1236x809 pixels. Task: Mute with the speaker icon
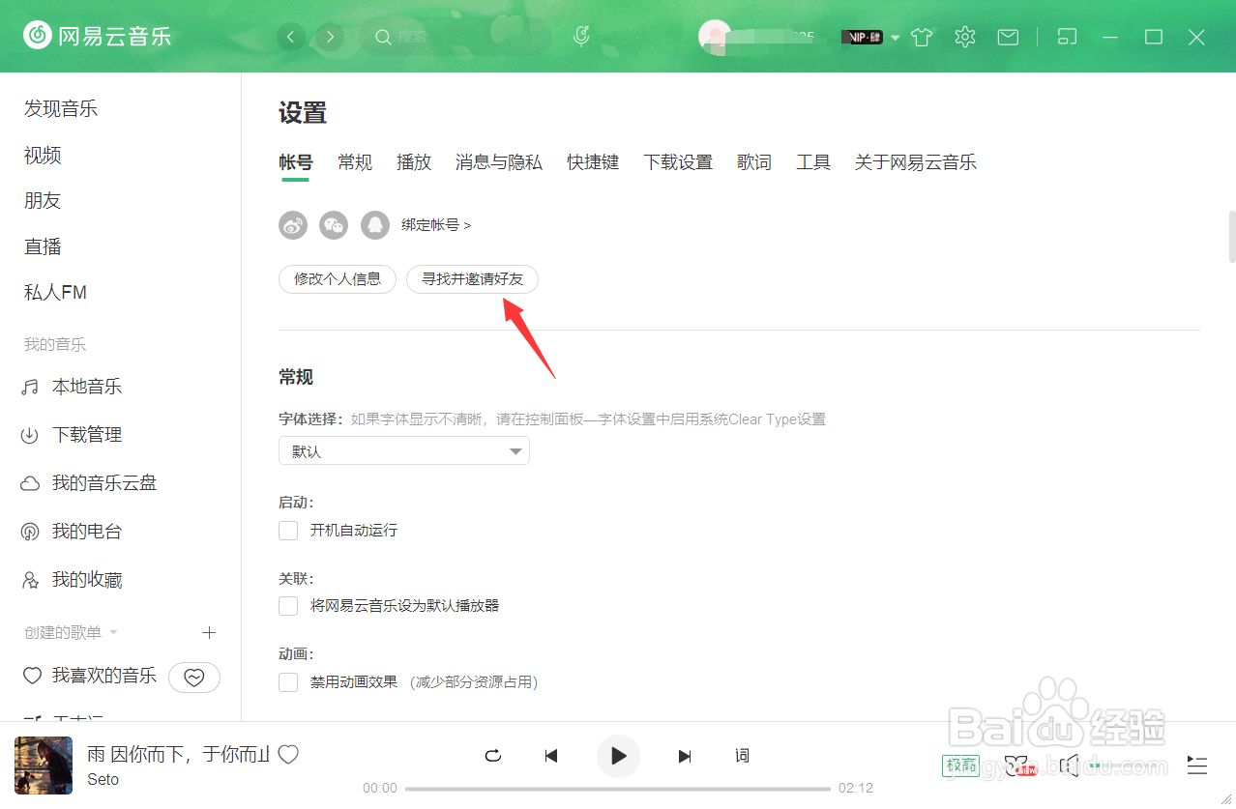tap(1069, 766)
